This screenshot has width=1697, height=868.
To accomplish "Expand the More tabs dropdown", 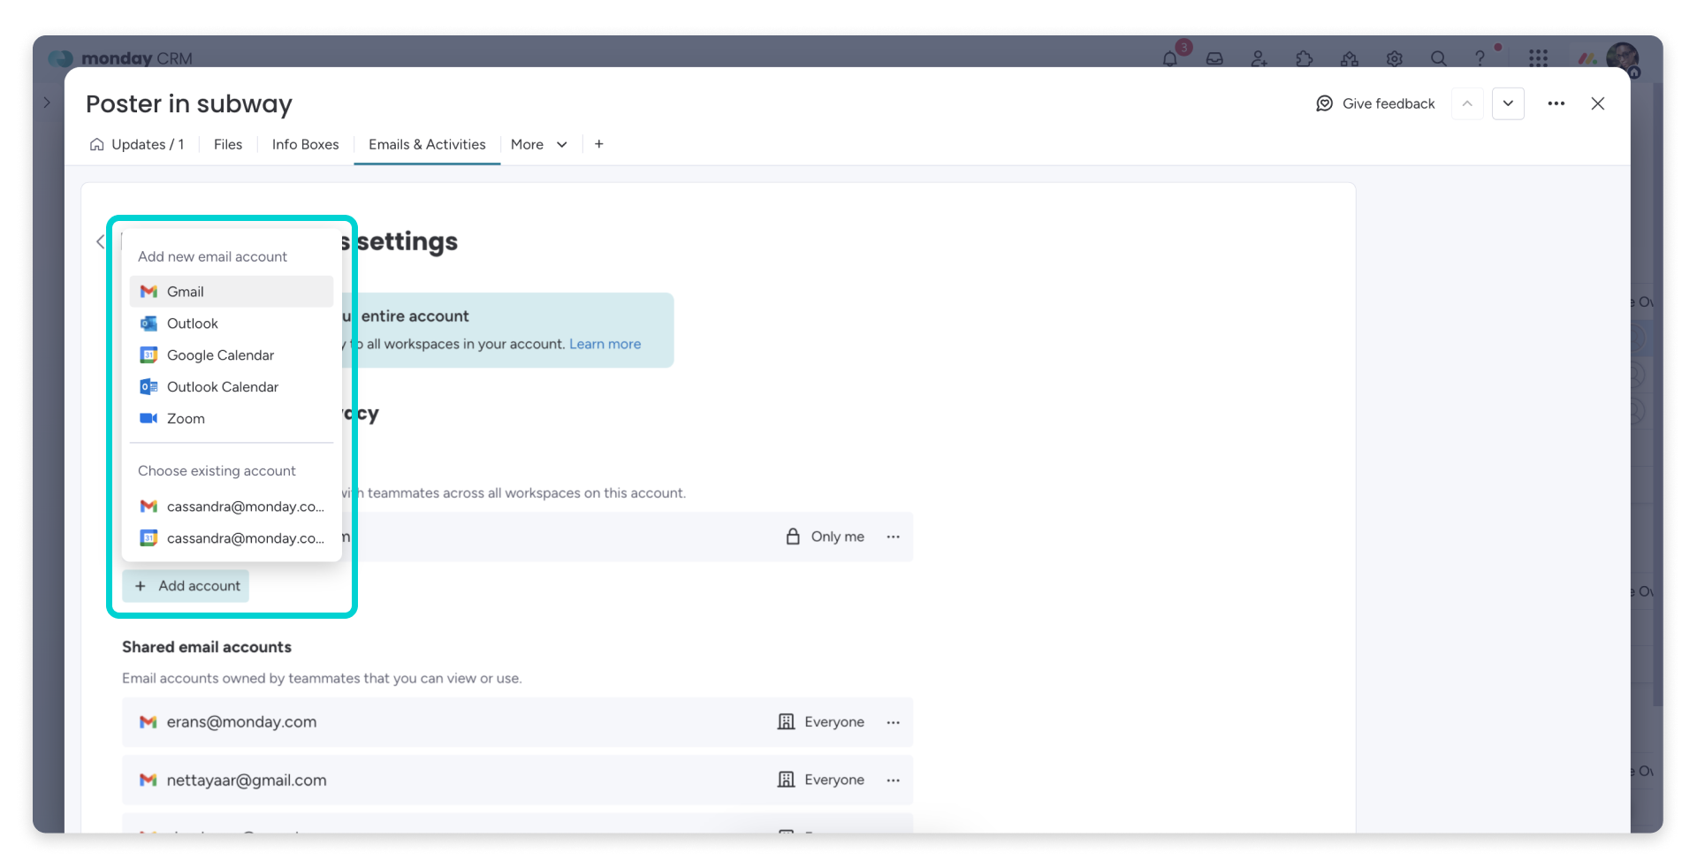I will tap(538, 144).
